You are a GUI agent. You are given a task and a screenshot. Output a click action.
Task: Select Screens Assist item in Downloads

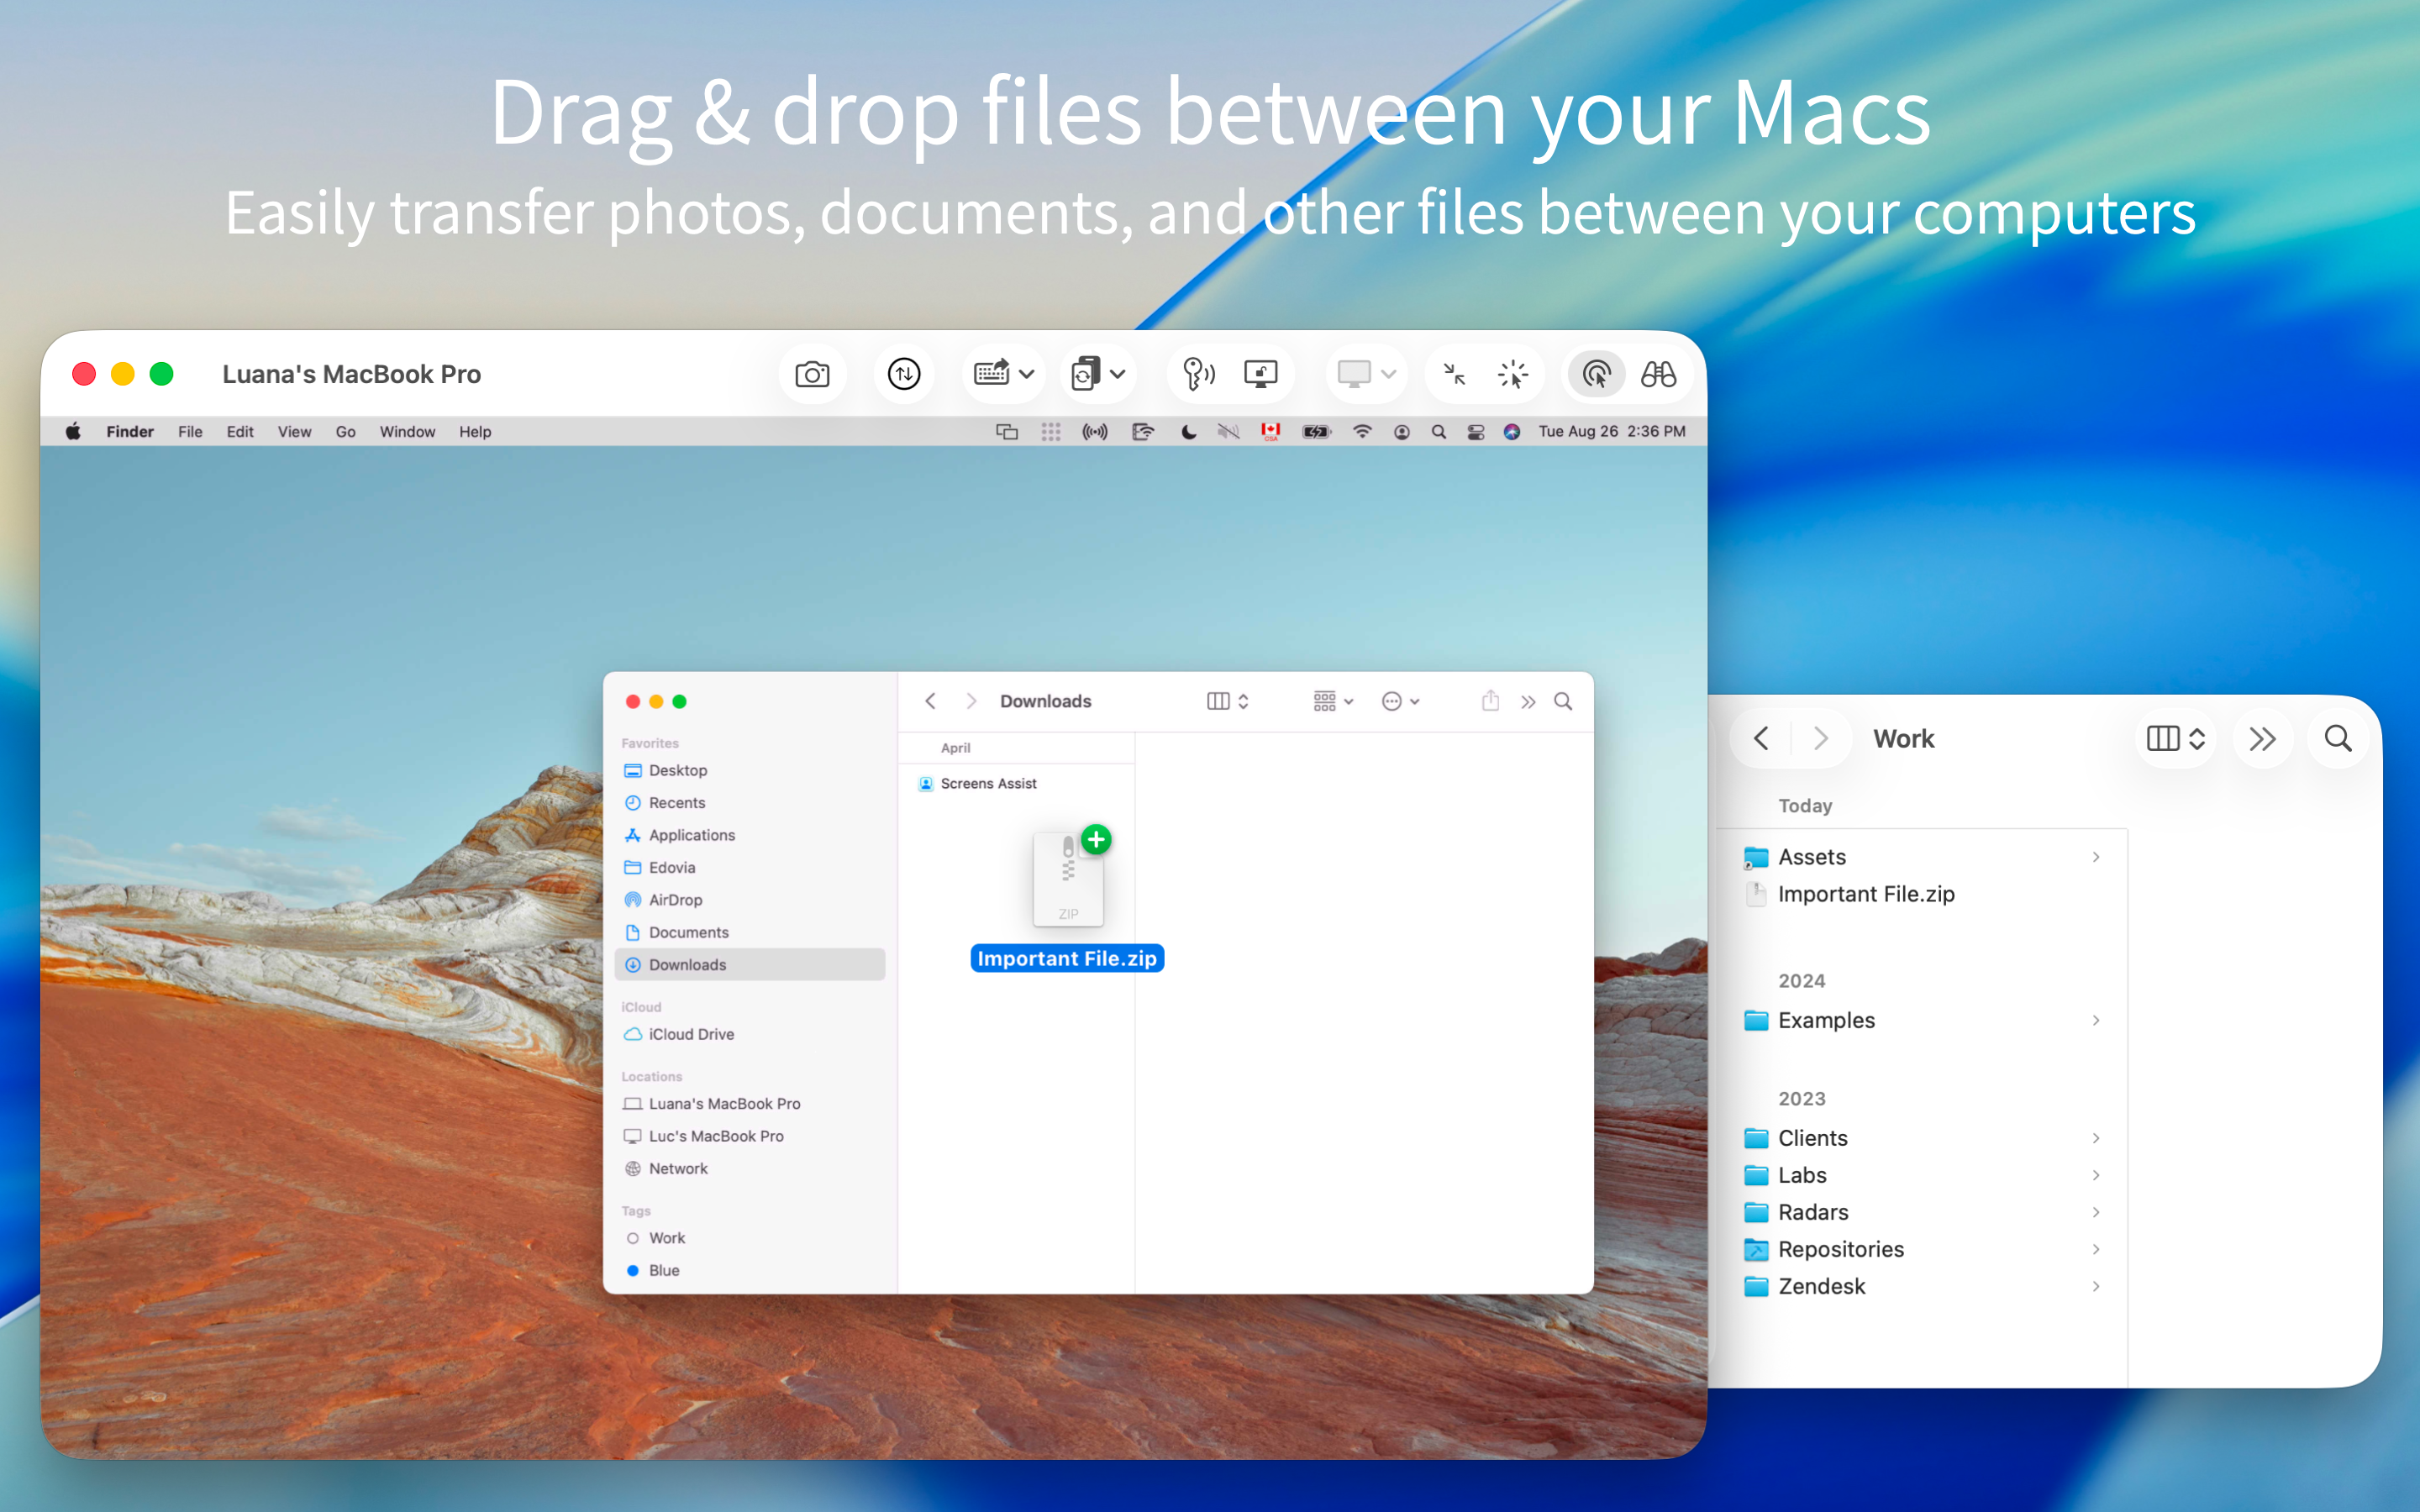tap(1016, 783)
